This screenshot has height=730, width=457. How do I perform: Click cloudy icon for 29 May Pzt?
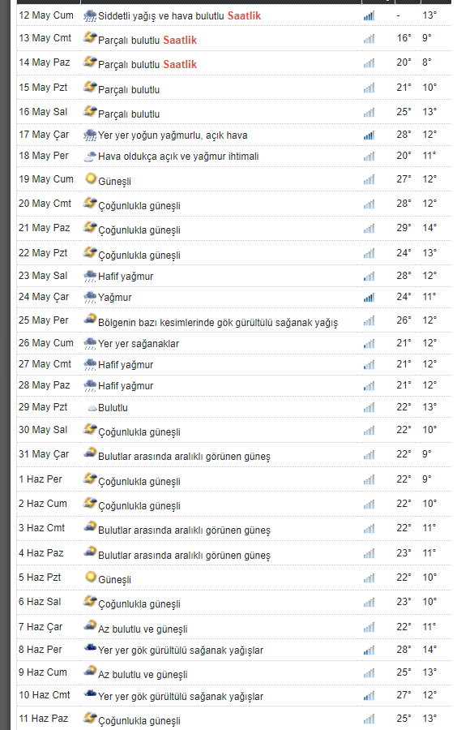click(92, 408)
